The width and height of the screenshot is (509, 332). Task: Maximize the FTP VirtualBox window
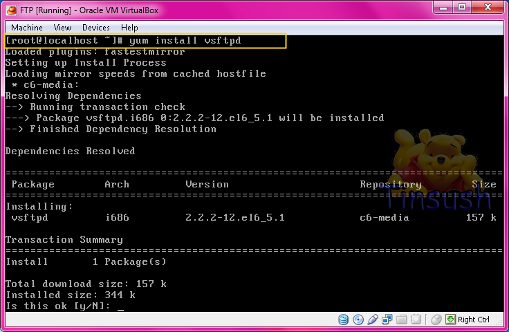click(462, 7)
